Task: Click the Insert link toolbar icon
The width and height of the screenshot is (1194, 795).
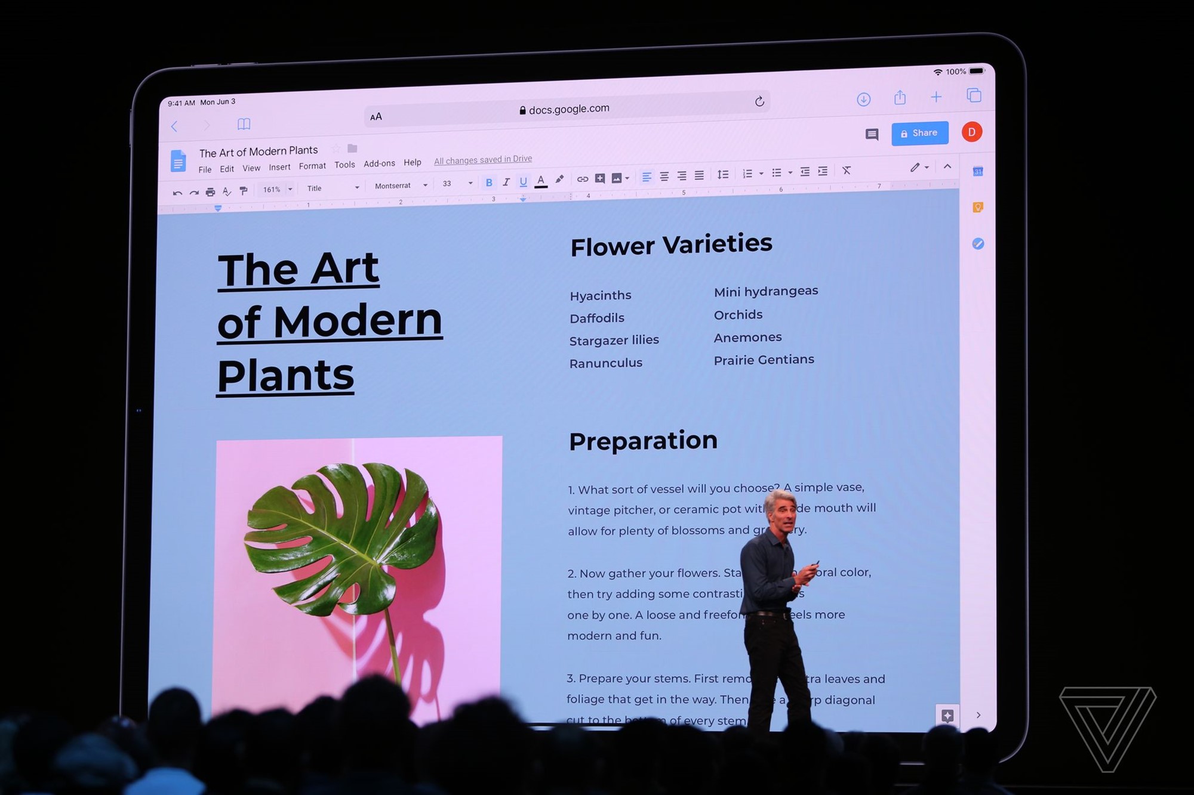Action: pos(583,179)
